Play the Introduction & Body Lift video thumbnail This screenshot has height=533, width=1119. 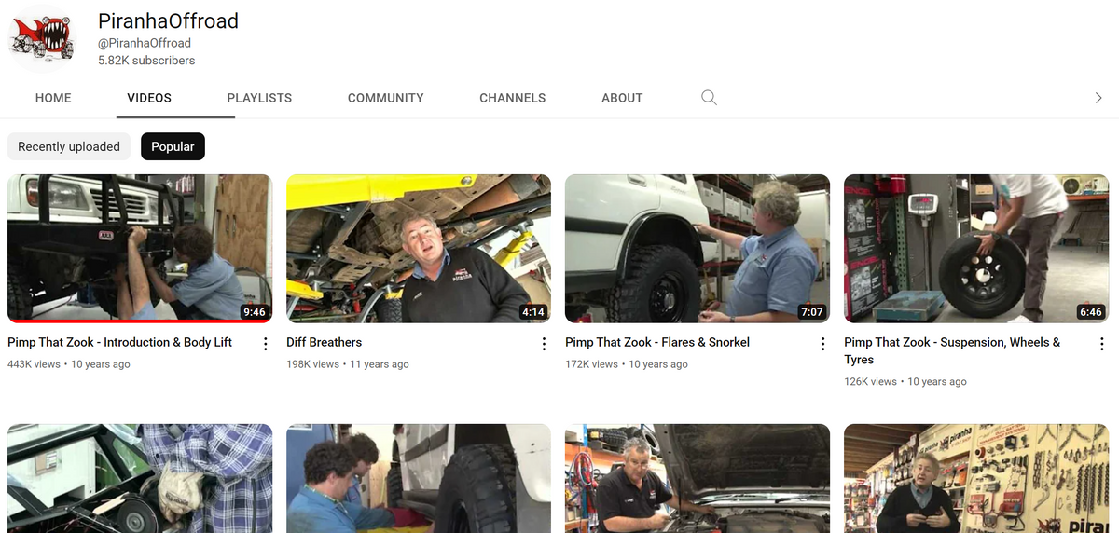click(x=140, y=249)
